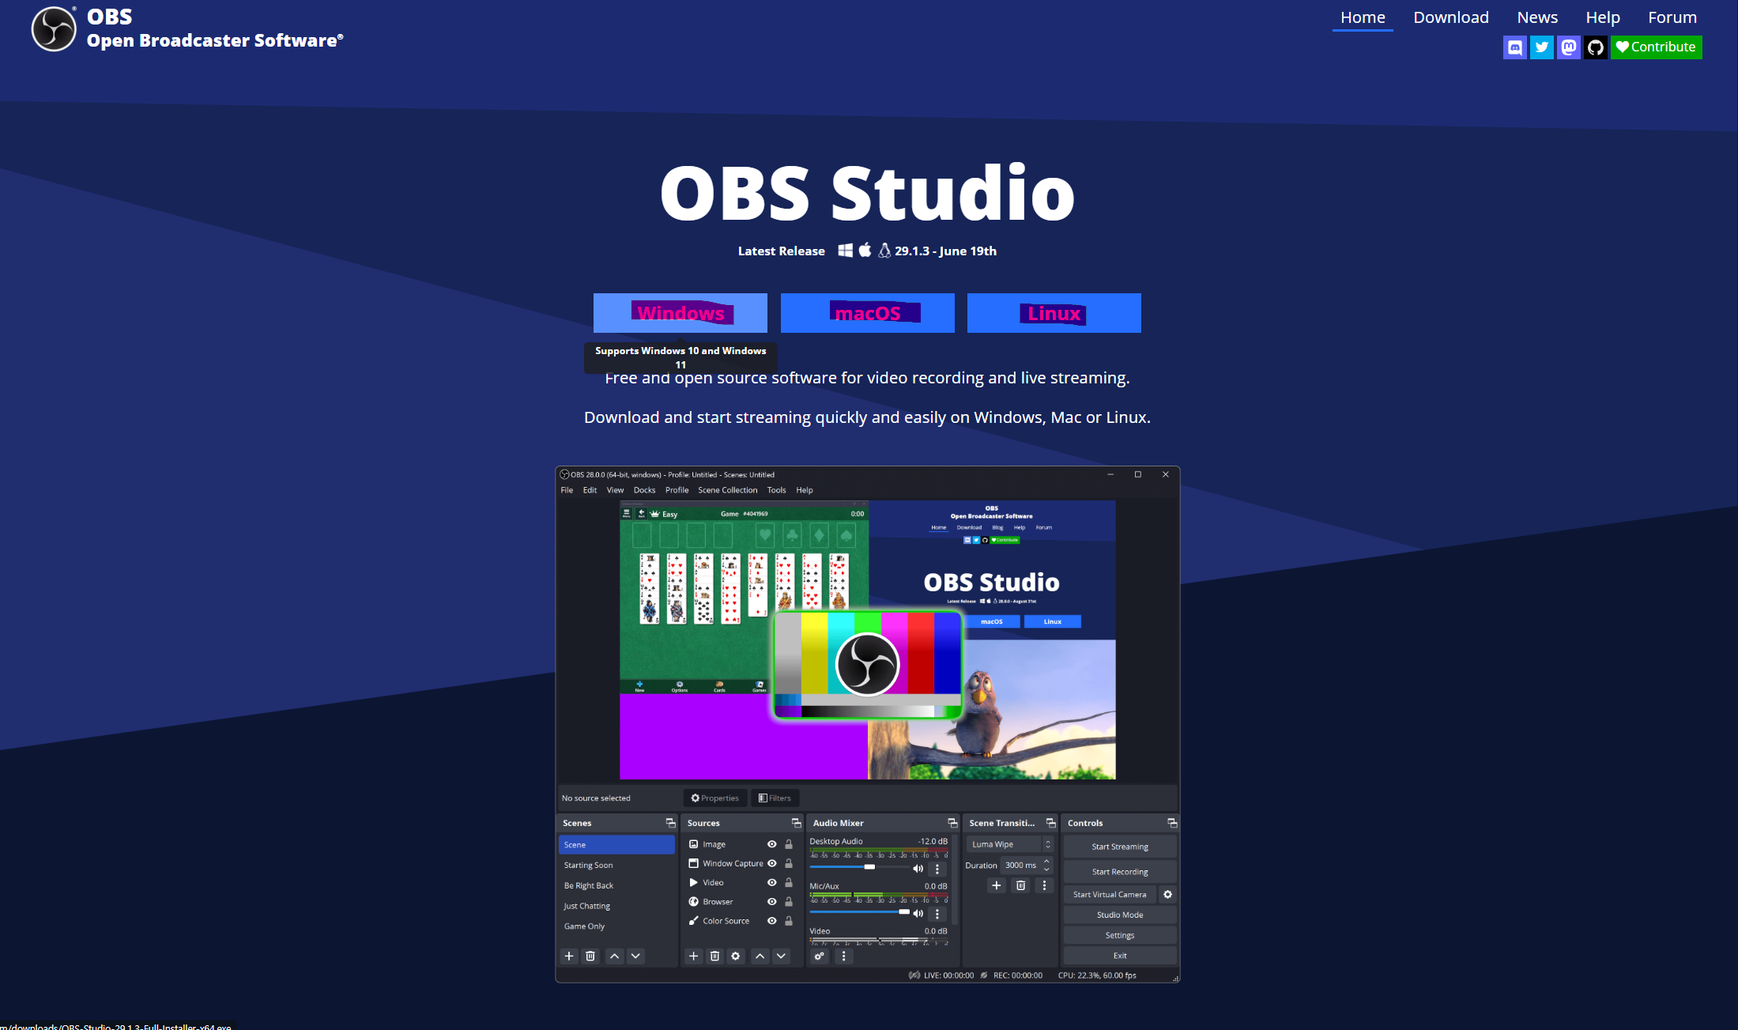Click the Twitter icon in header

(x=1541, y=47)
